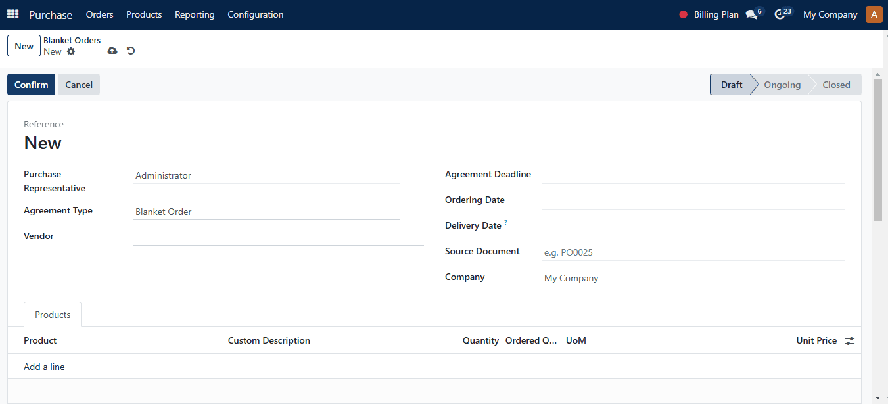Open the Vendor dropdown field

point(278,236)
